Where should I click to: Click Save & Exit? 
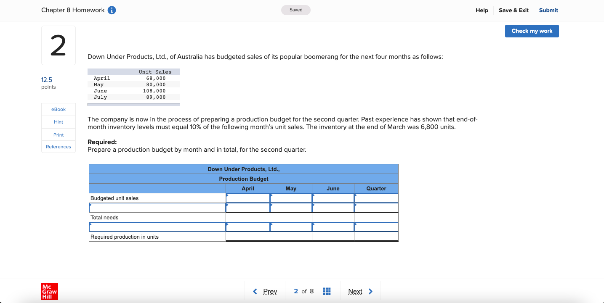pos(514,10)
